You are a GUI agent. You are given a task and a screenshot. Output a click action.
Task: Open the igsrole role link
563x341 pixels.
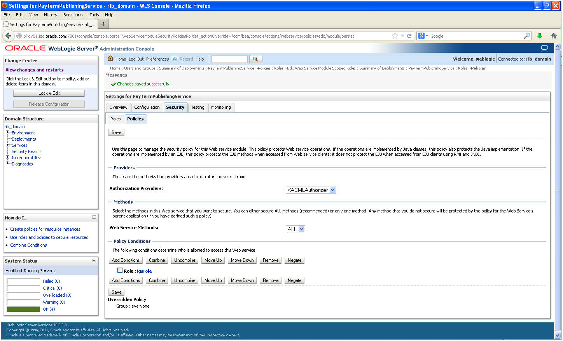144,271
